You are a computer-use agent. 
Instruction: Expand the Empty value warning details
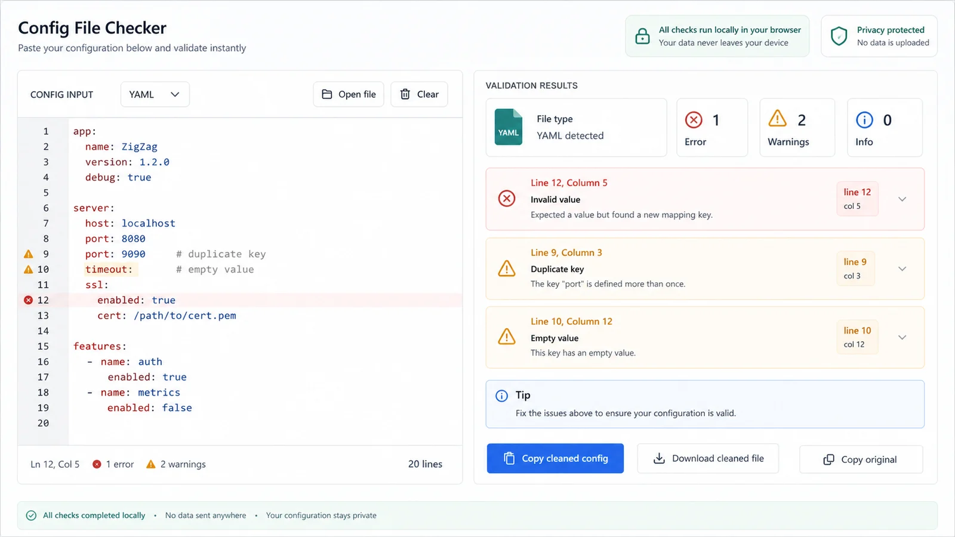[x=902, y=338]
